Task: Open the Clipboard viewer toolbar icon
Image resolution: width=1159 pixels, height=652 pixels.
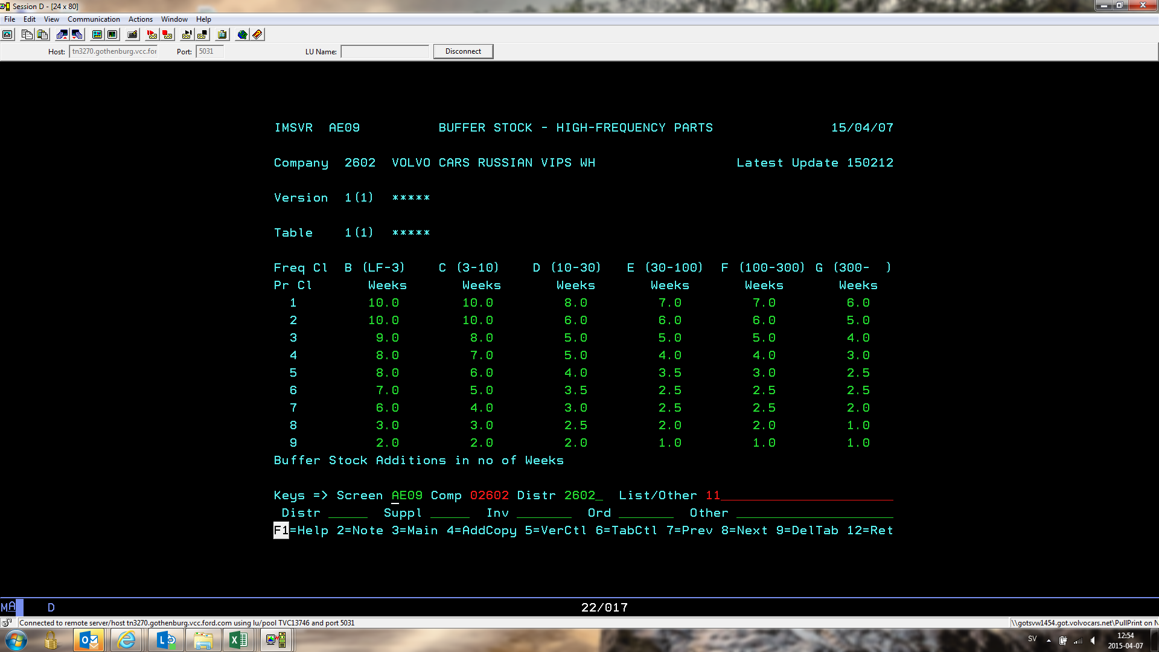Action: [x=222, y=34]
